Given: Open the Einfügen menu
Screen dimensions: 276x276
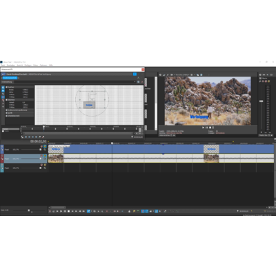Looking at the screenshot, I should [28, 66].
